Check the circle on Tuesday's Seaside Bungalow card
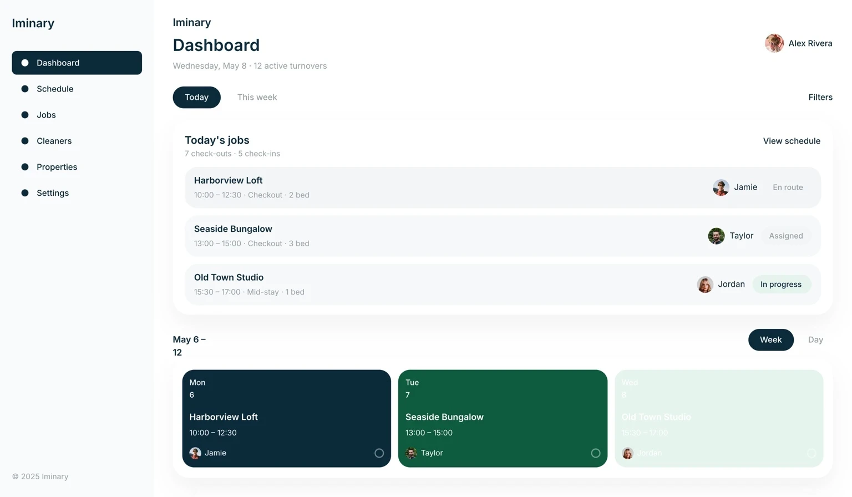The width and height of the screenshot is (852, 497). pos(596,453)
